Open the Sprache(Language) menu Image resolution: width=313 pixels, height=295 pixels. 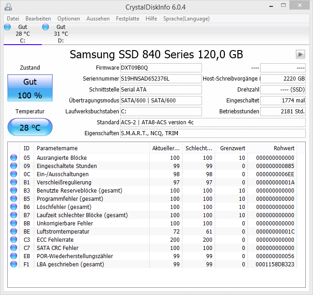pos(187,19)
